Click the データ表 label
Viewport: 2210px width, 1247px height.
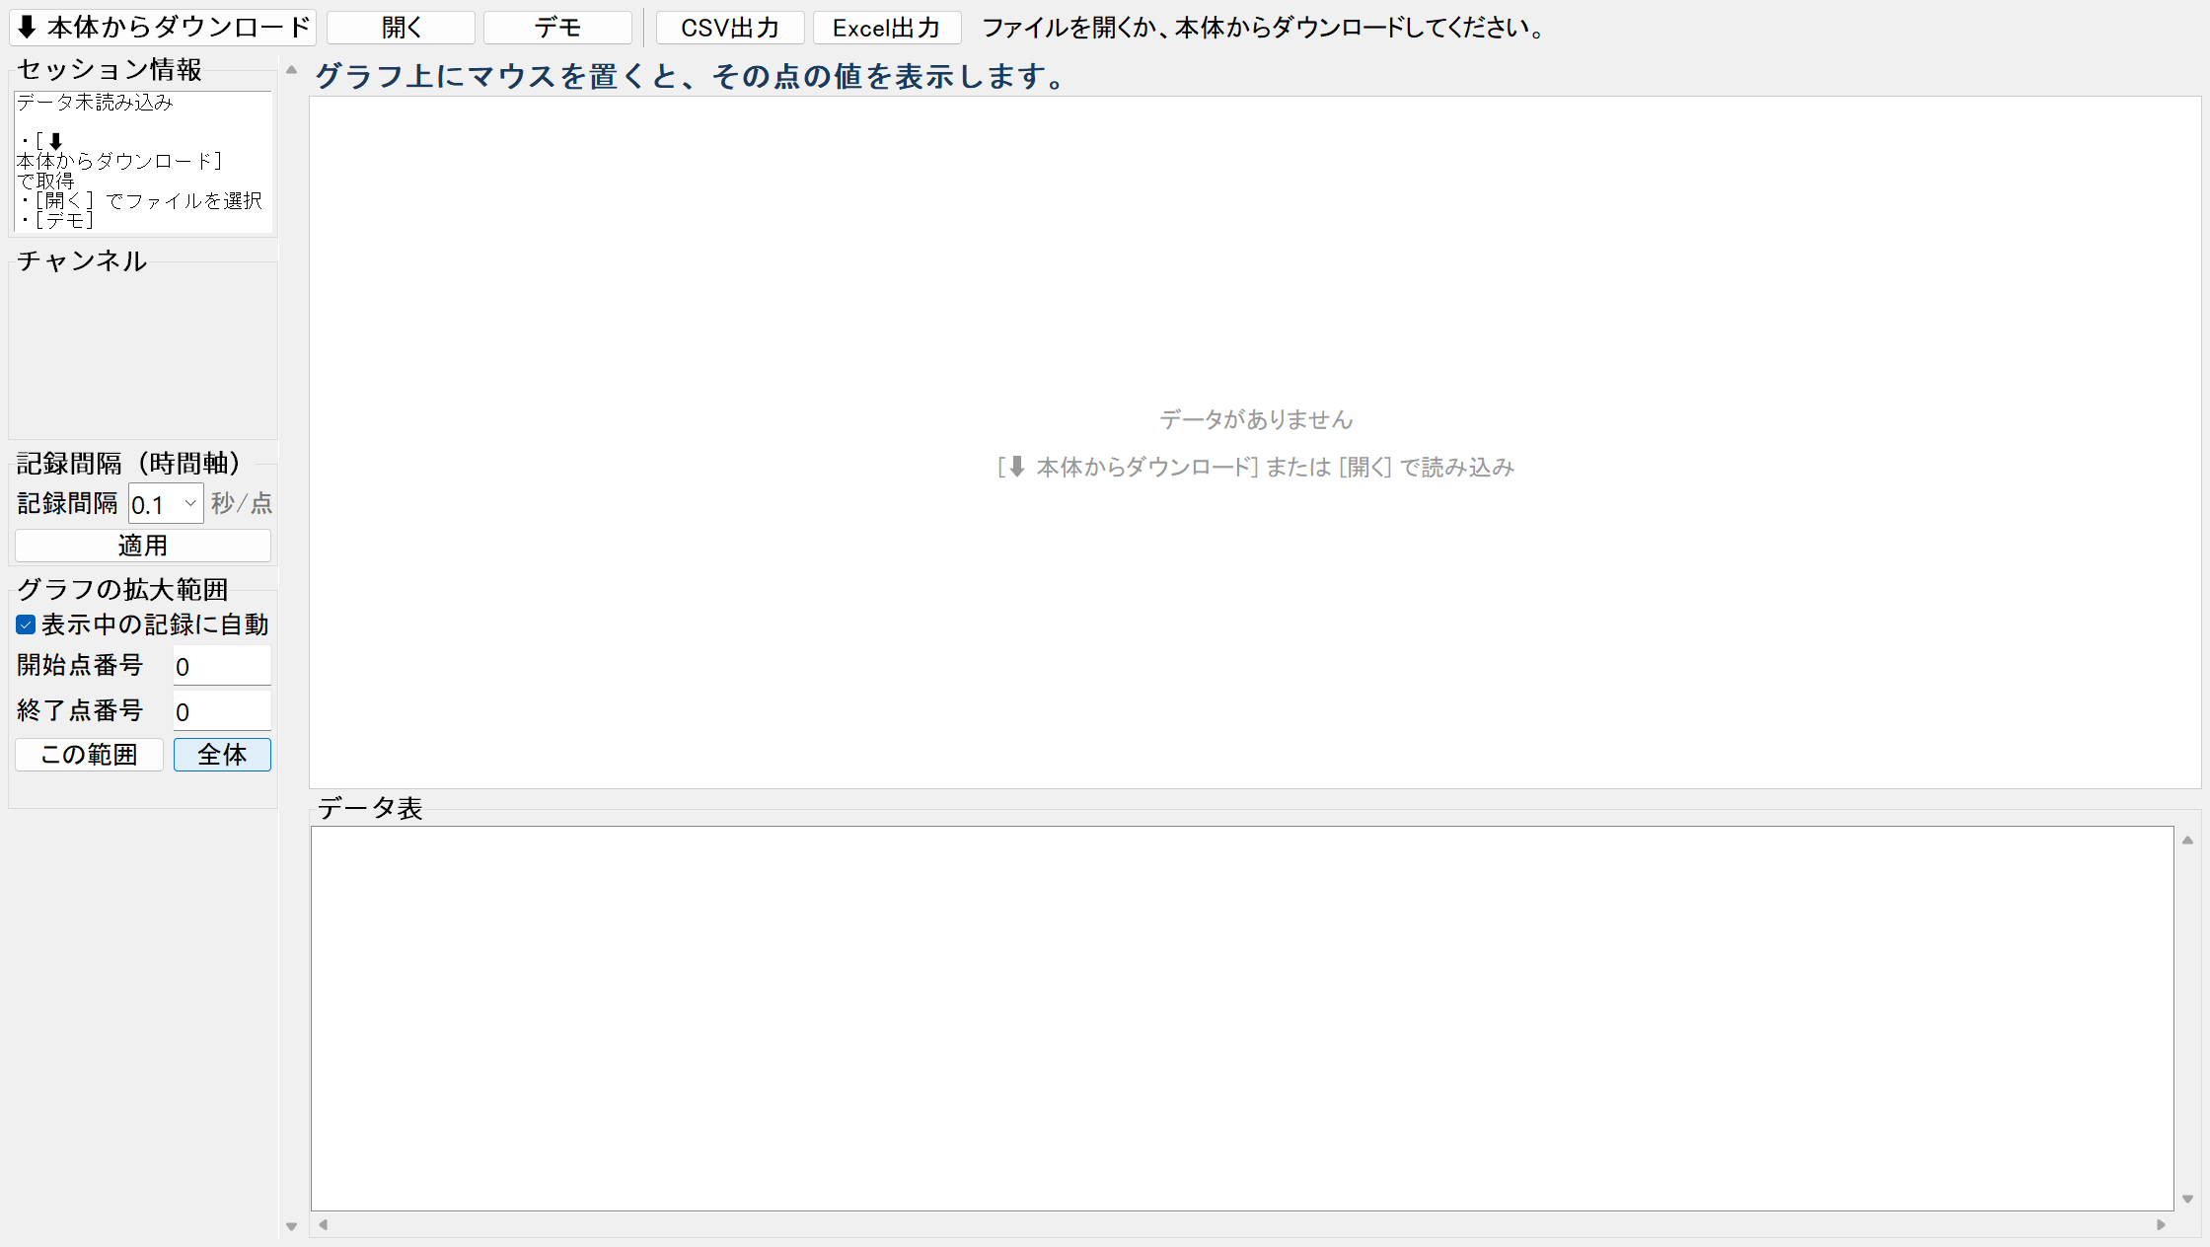tap(370, 808)
